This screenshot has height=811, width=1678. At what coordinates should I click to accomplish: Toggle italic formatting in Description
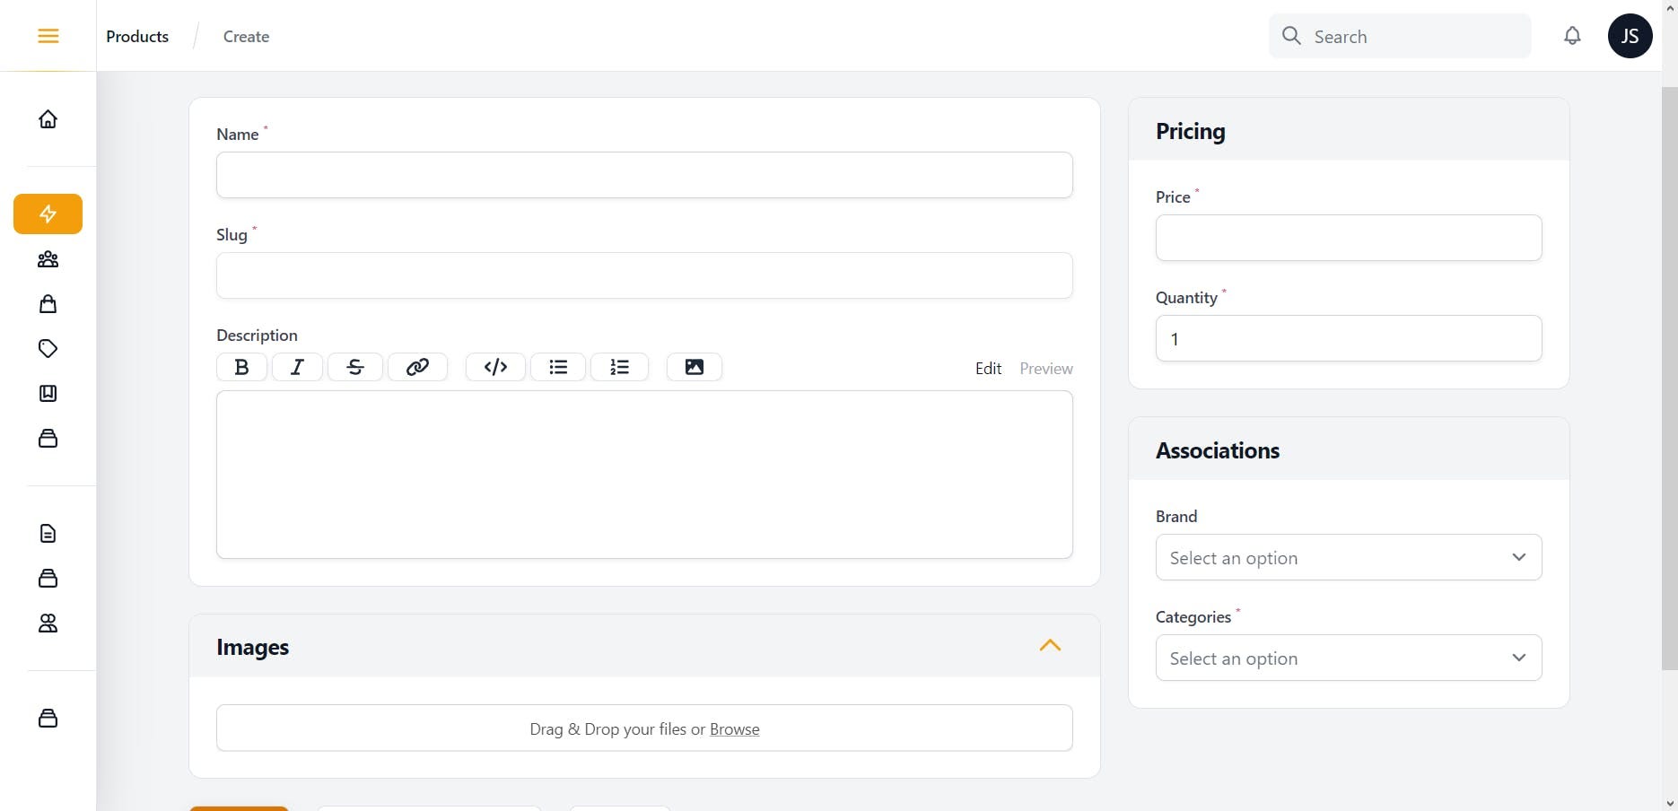point(297,367)
